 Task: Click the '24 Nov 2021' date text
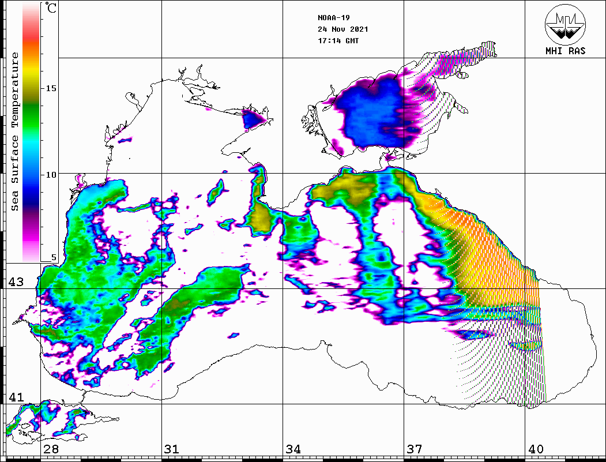(343, 29)
